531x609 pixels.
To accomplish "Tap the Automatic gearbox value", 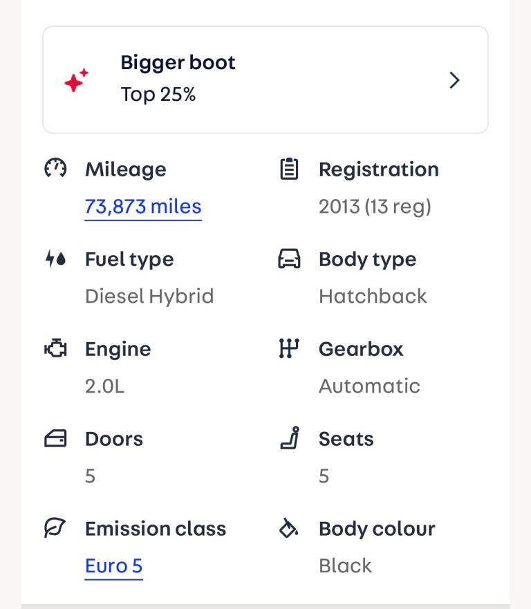I will [369, 386].
